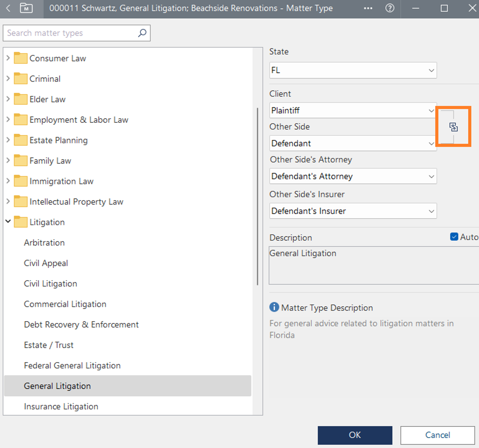Click the back arrow in title bar
This screenshot has height=448, width=479.
[8, 8]
